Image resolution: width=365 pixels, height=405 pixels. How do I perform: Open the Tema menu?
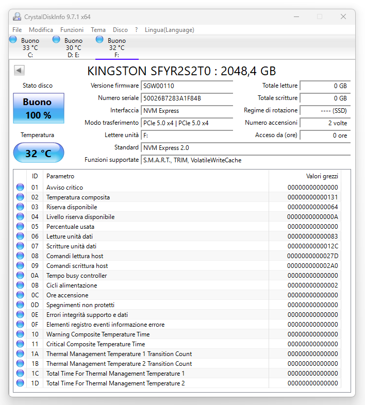tap(98, 30)
